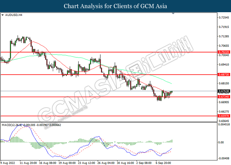Click the 11 Aug 20:00 time label
The height and width of the screenshot is (165, 231).
pyautogui.click(x=28, y=163)
